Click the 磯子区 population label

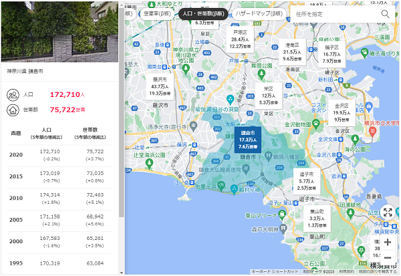(x=331, y=54)
